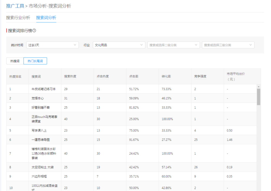Click search heat 29 for 牛皮纸笔记练习本
Screen dimensions: 271x191
66,89
